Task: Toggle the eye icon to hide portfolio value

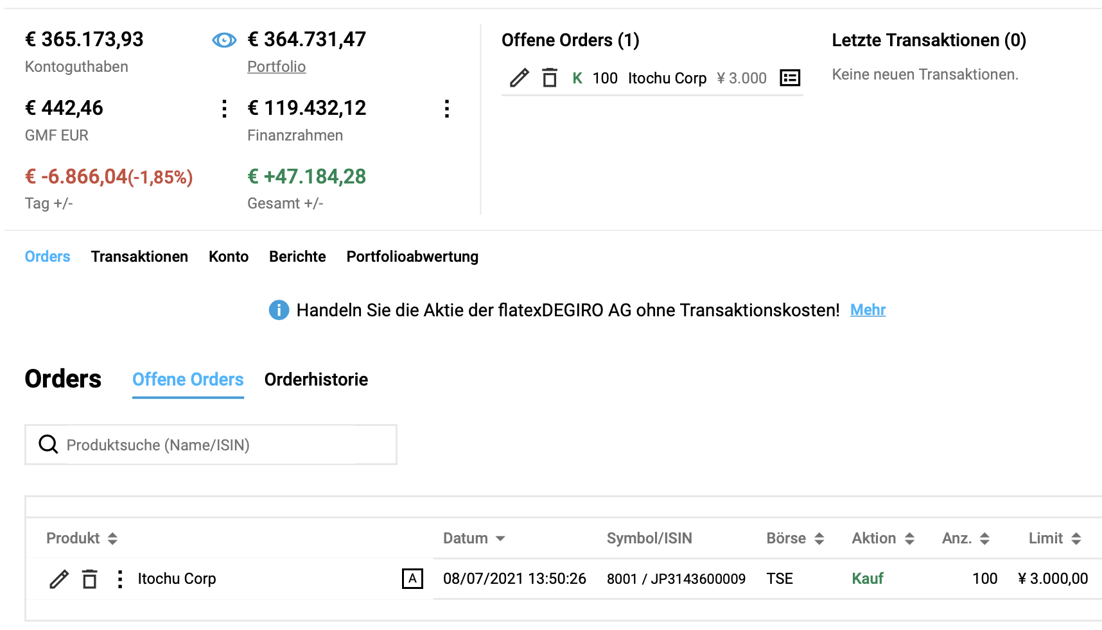Action: [224, 40]
